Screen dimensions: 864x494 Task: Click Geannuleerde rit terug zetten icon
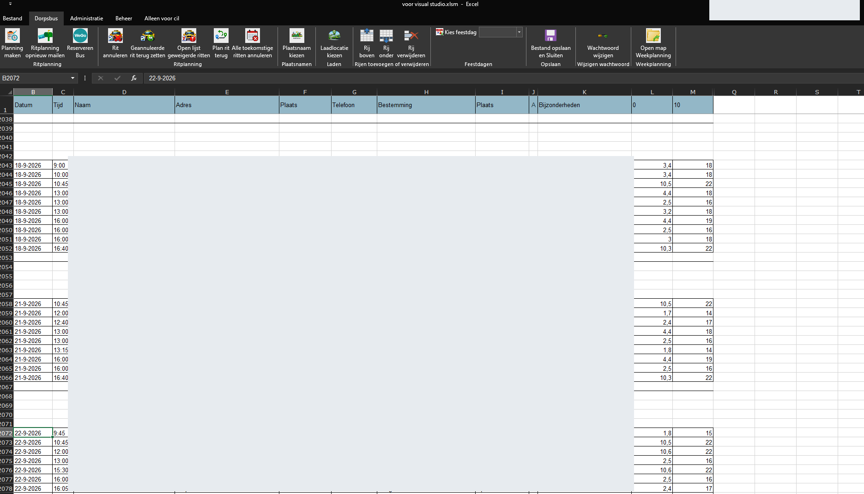coord(148,36)
